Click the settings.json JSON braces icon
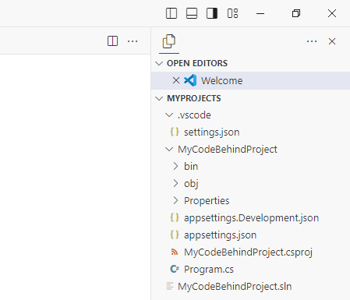350x300 pixels. 175,132
